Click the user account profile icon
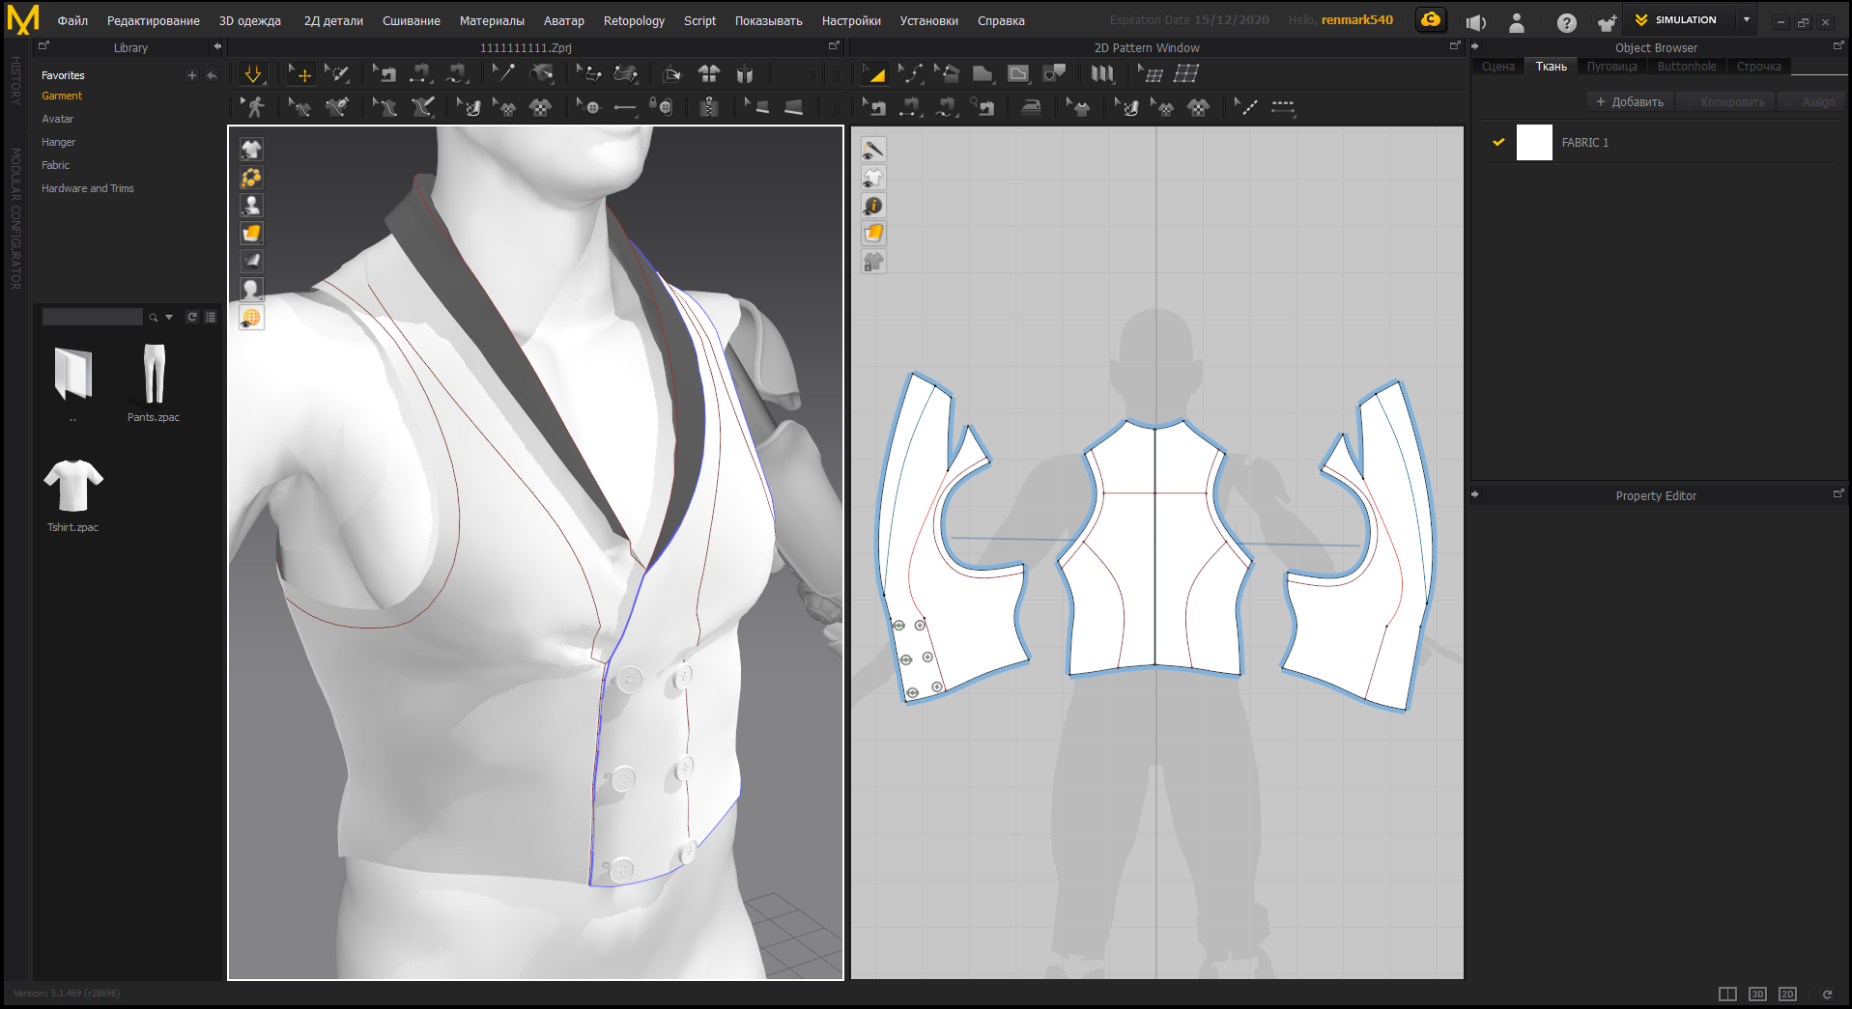The width and height of the screenshot is (1852, 1009). coord(1517,21)
